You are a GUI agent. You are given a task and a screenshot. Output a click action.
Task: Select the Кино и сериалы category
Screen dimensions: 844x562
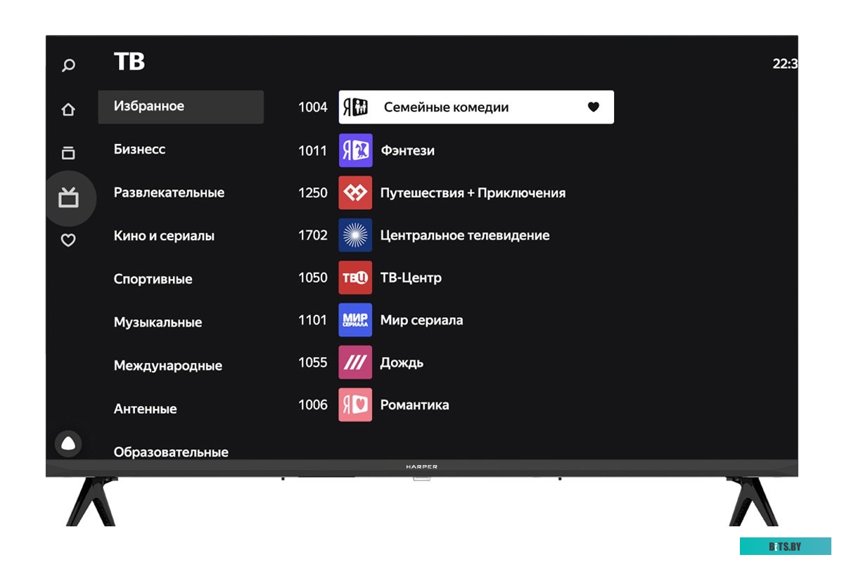point(165,236)
